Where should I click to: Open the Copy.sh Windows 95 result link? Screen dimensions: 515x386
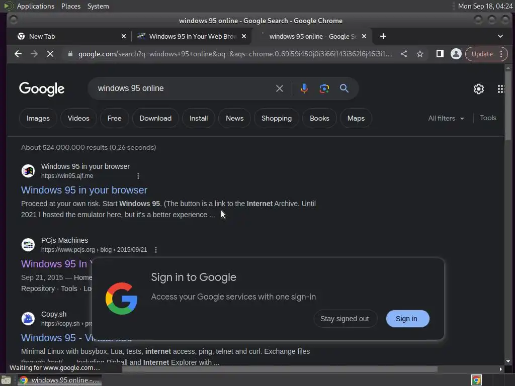56,337
